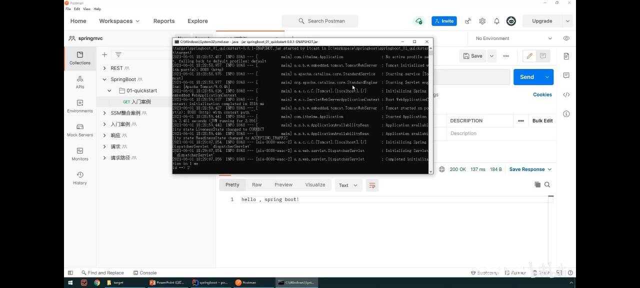This screenshot has width=640, height=288.
Task: Open the Upgrade dropdown arrow
Action: pyautogui.click(x=567, y=21)
